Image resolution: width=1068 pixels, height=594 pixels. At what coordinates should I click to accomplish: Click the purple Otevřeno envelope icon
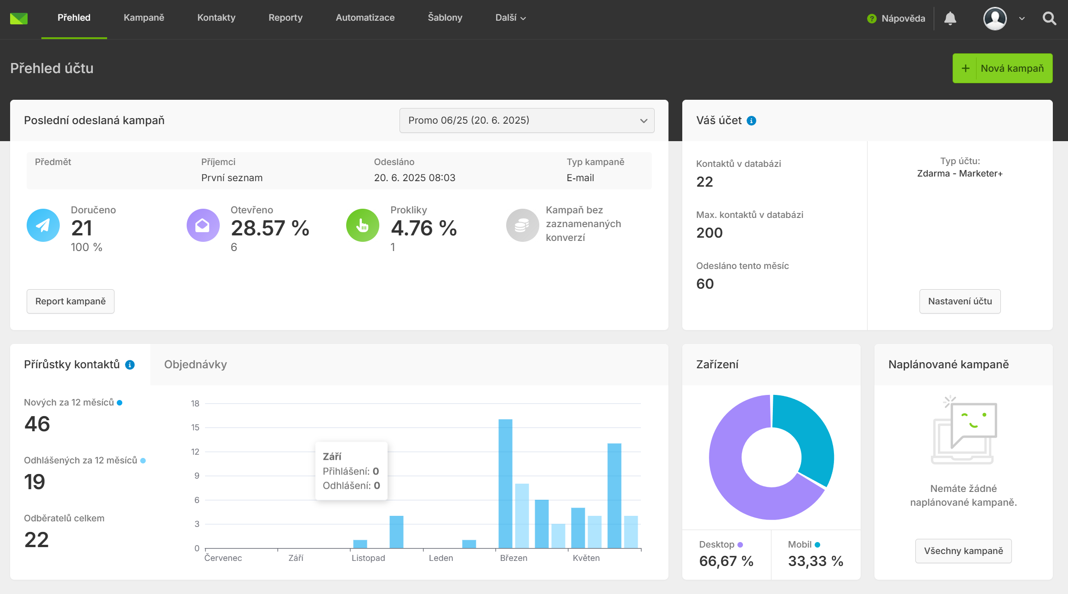point(203,225)
